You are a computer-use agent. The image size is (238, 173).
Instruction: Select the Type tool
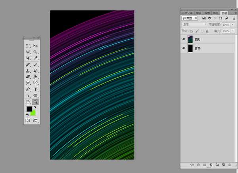[x=35, y=89]
